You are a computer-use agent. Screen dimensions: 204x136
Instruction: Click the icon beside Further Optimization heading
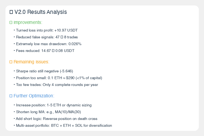pyautogui.click(x=11, y=96)
